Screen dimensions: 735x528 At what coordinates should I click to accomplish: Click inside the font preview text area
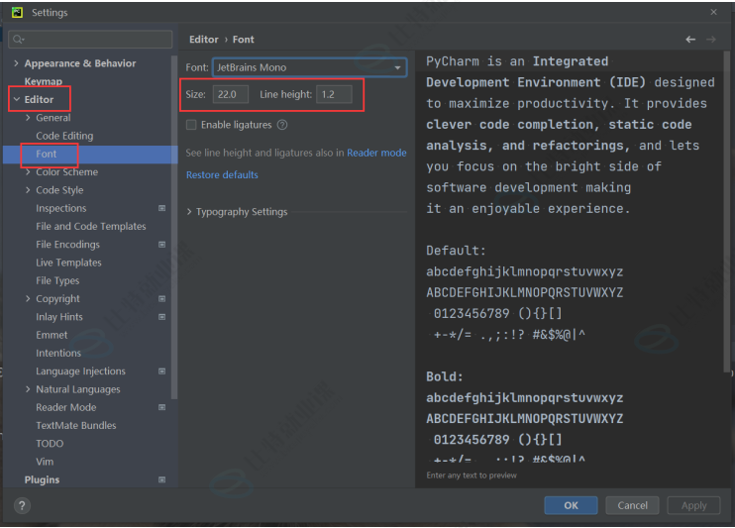pyautogui.click(x=570, y=258)
